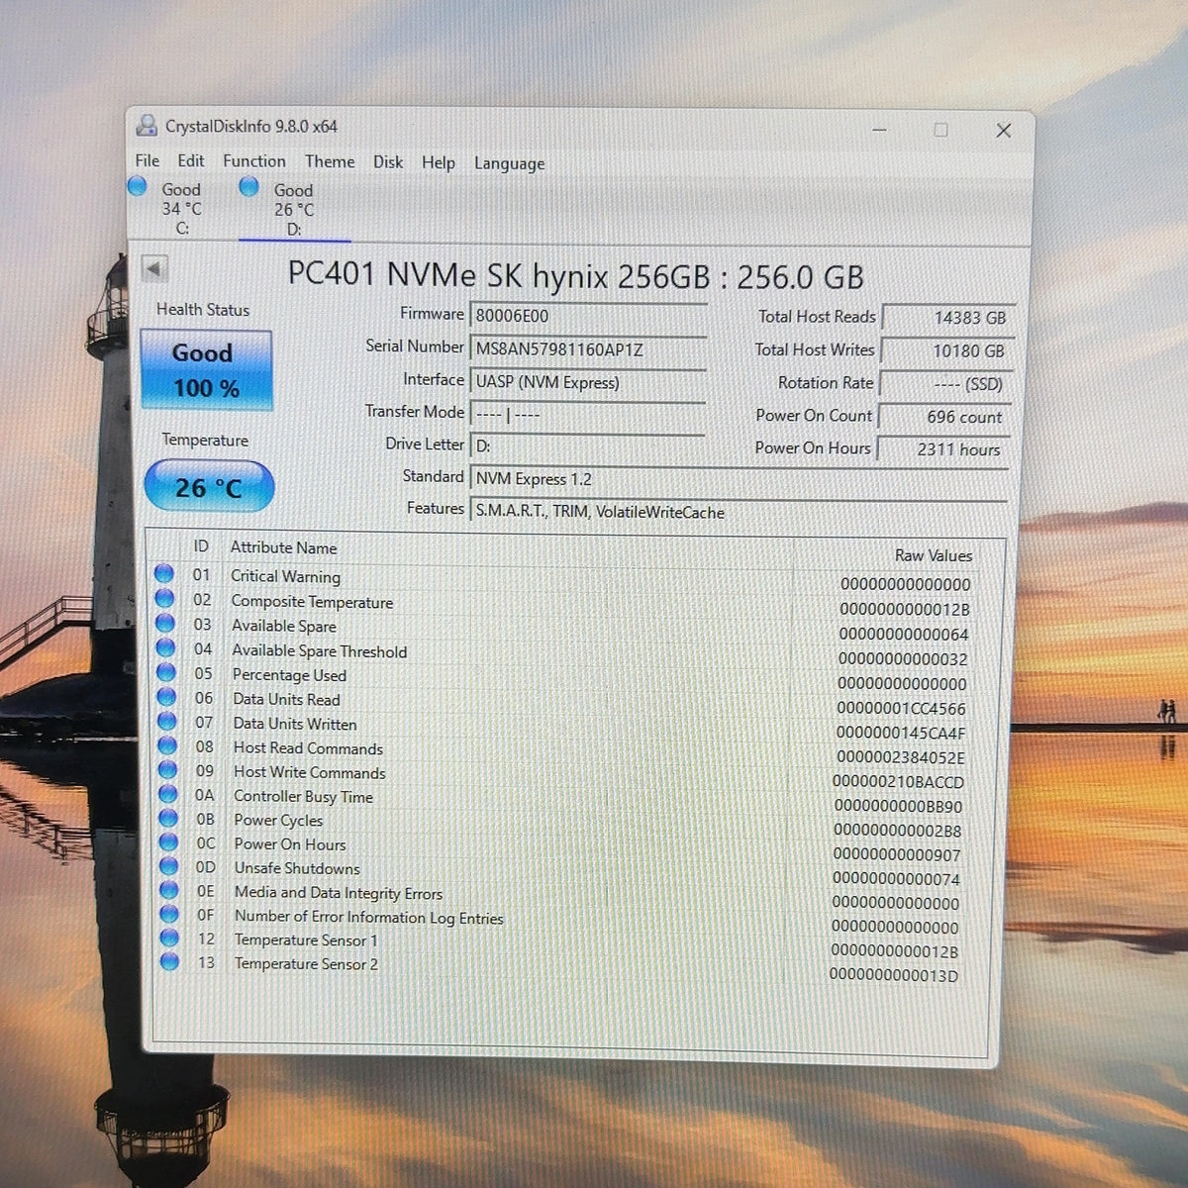
Task: Click the 26 °C temperature button
Action: (209, 487)
